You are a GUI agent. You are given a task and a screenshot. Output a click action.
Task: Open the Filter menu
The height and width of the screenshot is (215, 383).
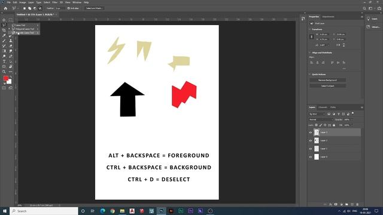point(54,2)
